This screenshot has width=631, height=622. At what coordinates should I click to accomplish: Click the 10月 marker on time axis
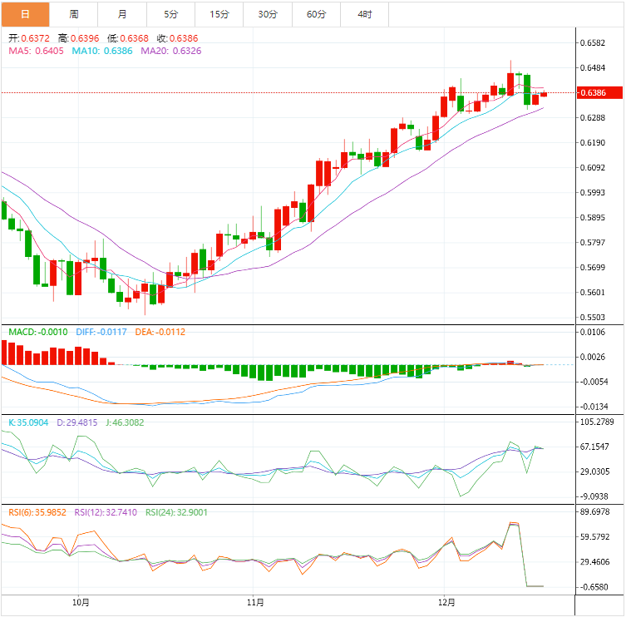tap(81, 602)
